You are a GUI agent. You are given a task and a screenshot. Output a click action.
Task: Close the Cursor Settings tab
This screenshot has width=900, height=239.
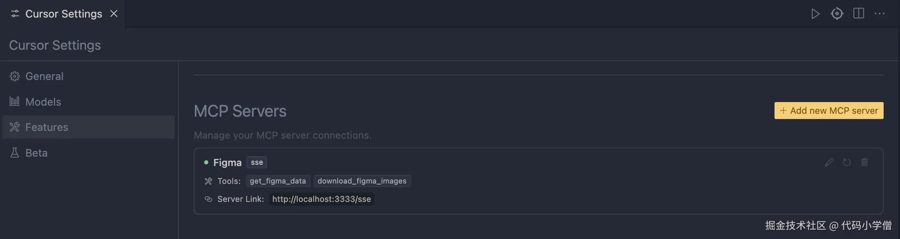pos(114,14)
